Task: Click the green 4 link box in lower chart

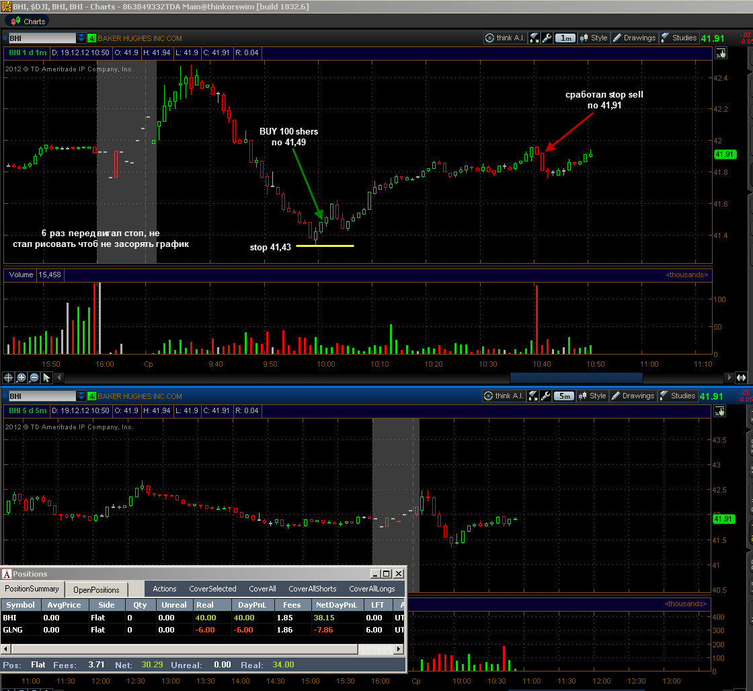Action: (91, 396)
